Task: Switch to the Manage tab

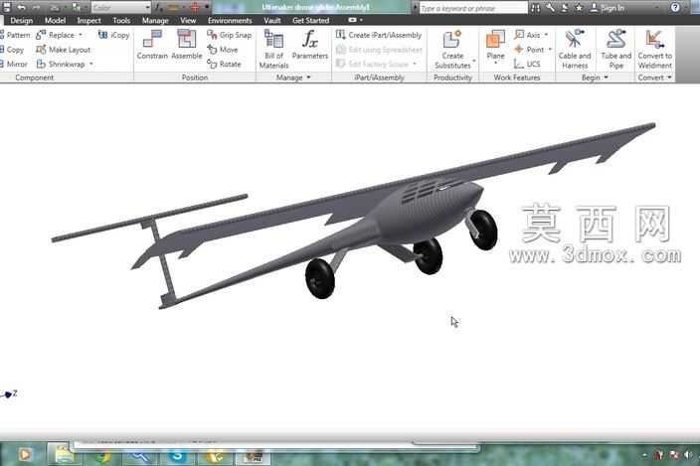Action: tap(155, 21)
